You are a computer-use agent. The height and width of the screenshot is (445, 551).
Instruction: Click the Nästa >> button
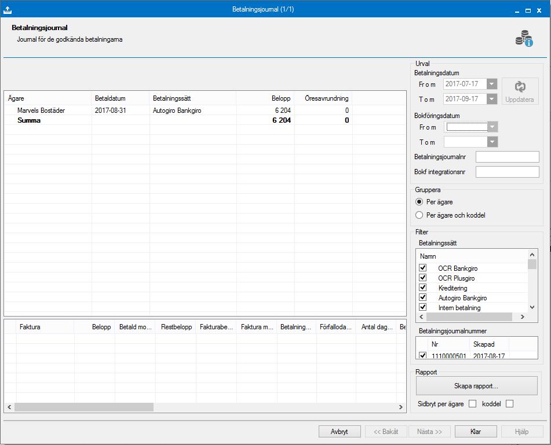click(x=429, y=432)
